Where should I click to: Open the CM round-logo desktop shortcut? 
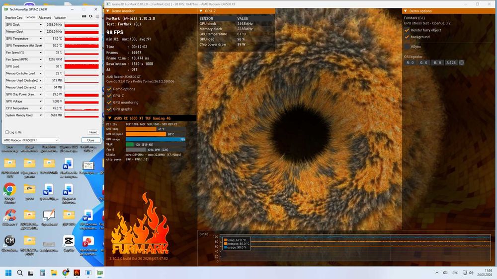[x=9, y=243]
